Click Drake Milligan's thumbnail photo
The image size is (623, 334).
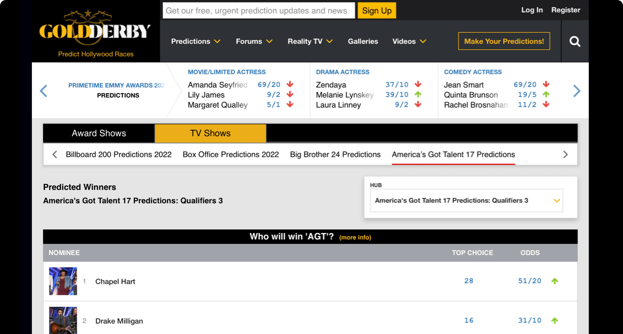coord(63,320)
